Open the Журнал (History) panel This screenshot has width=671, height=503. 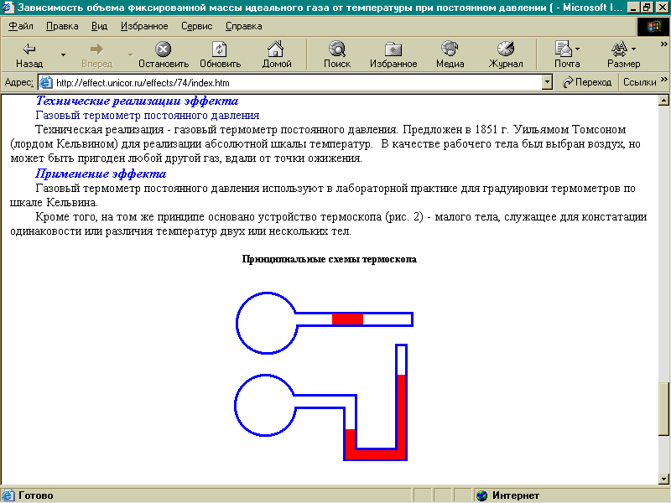click(506, 54)
